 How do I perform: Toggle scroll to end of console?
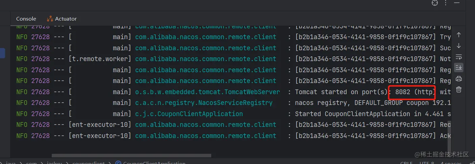(x=458, y=67)
